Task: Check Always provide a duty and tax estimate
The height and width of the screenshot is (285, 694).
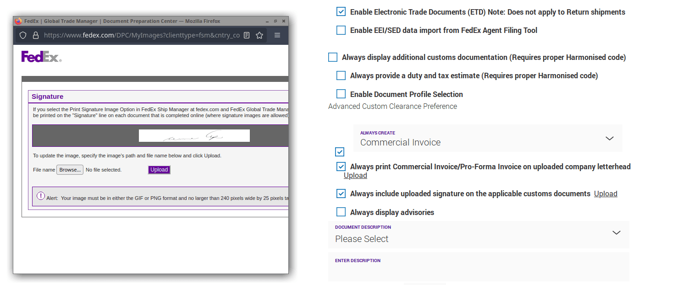Action: coord(341,75)
